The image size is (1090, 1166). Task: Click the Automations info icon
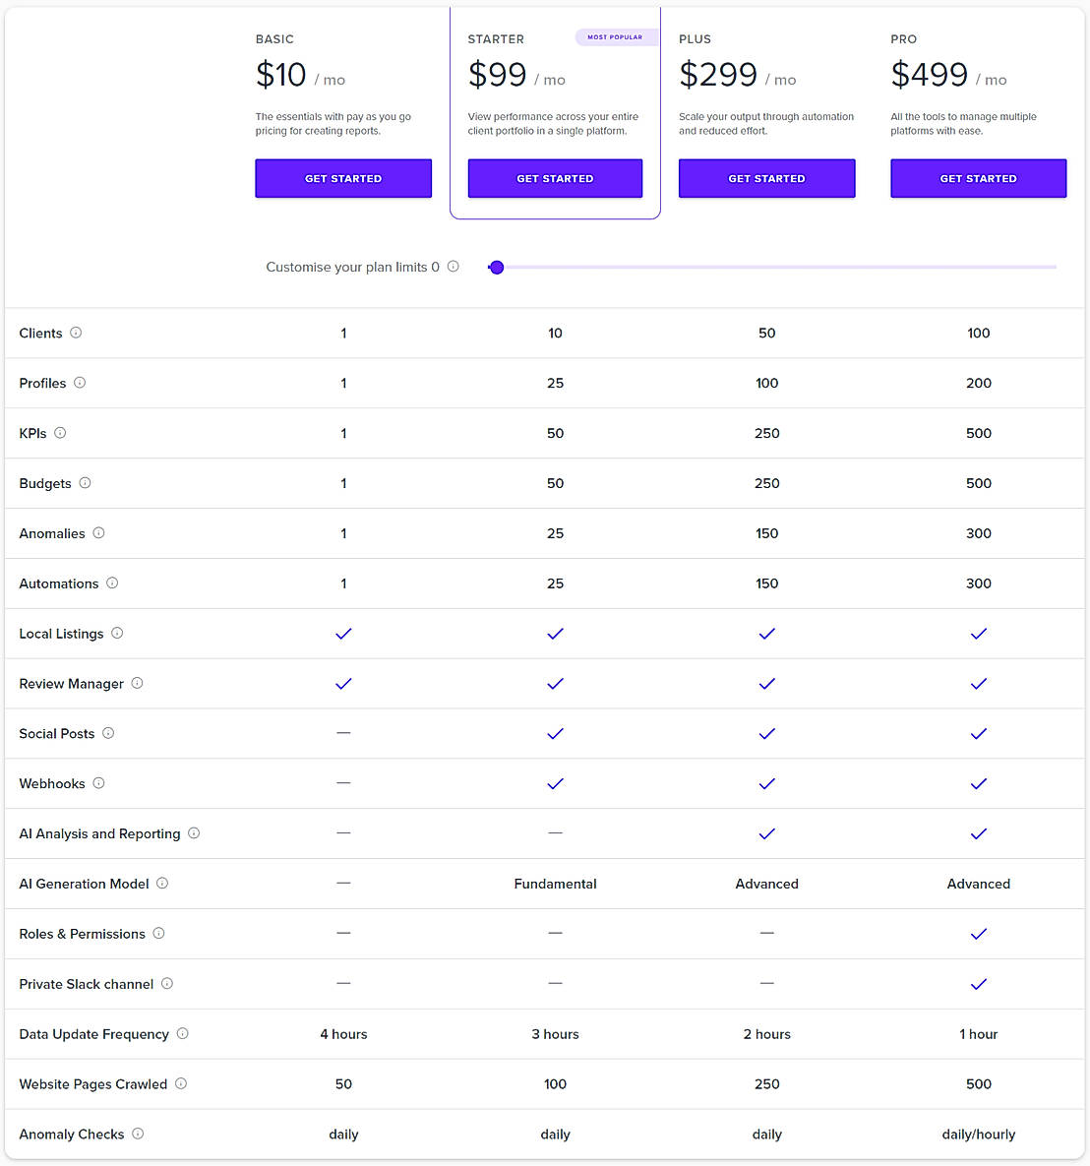pyautogui.click(x=112, y=583)
